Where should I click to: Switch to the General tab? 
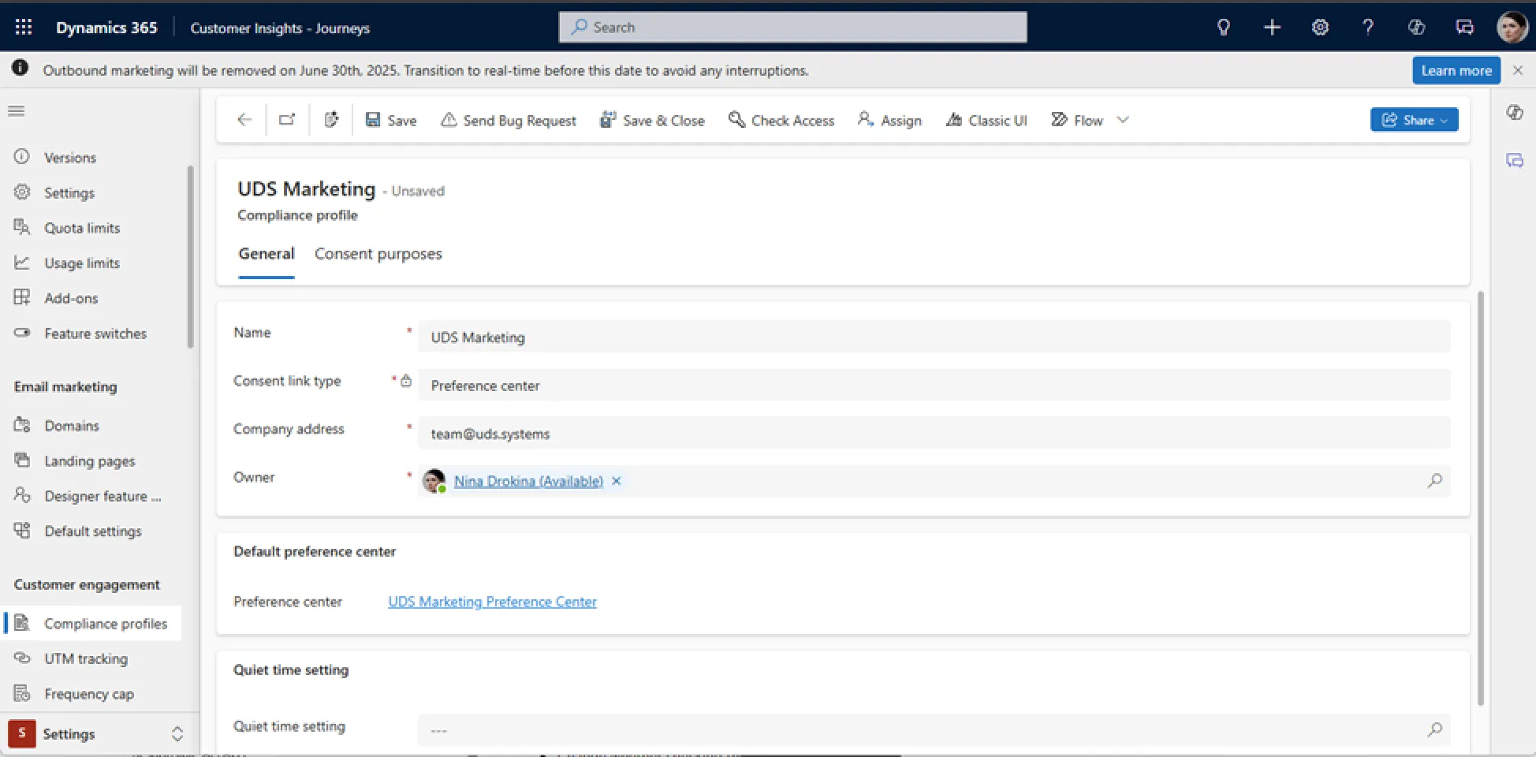click(267, 254)
